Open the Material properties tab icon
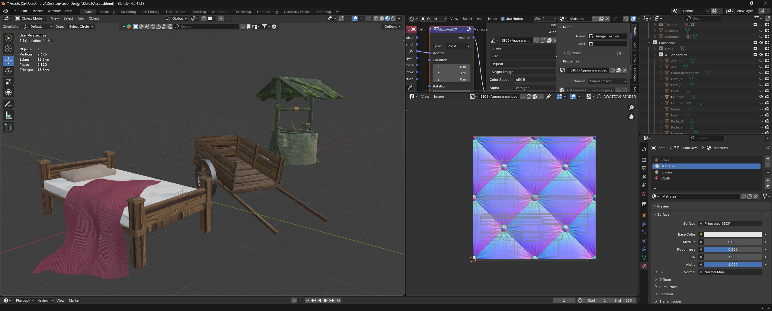772x311 pixels. 644,266
